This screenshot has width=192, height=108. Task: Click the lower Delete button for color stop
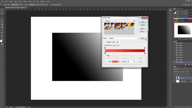click(x=140, y=61)
